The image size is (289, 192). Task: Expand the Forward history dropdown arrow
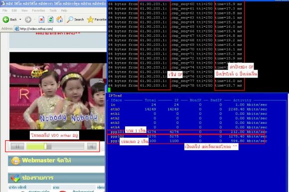pos(34,19)
